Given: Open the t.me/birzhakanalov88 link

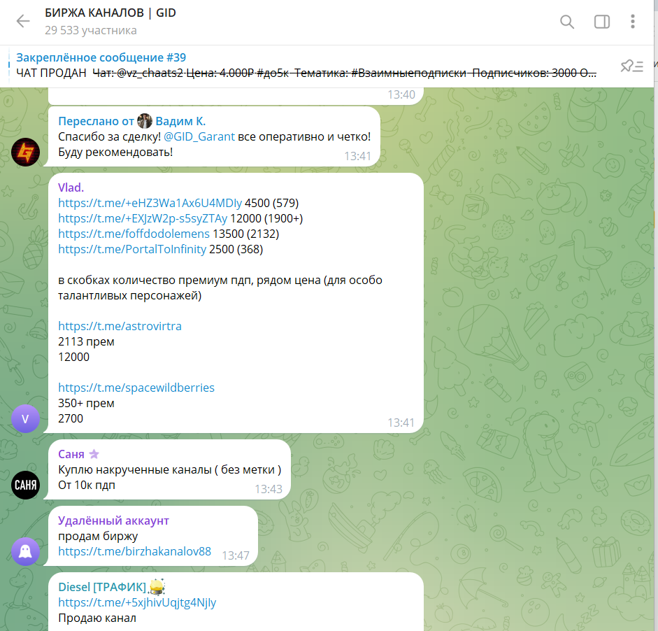Looking at the screenshot, I should 135,551.
